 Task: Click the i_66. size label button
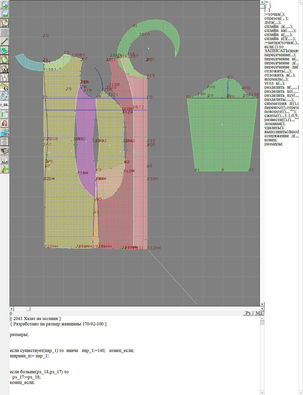point(5,105)
